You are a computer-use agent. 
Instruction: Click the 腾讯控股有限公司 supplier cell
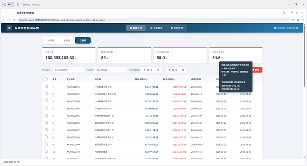(103, 145)
